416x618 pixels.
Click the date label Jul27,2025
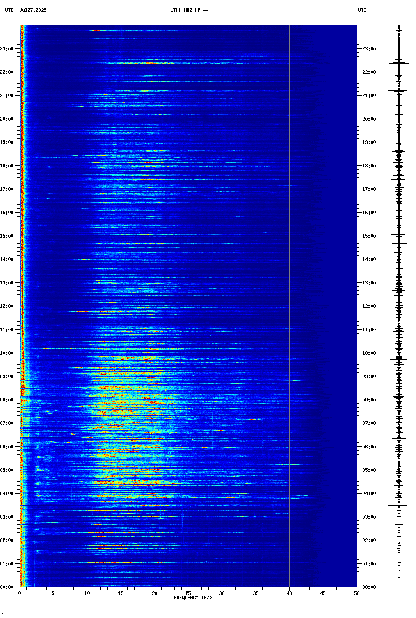tap(33, 10)
